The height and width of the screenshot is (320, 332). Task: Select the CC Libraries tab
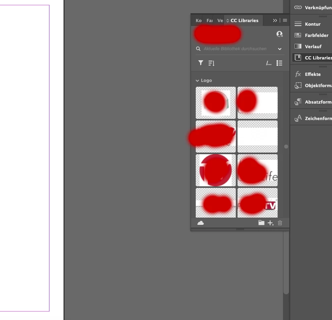click(244, 20)
